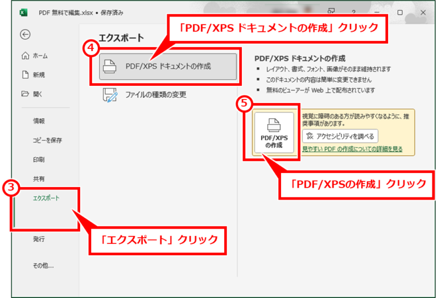Open the 情報 menu item
The width and height of the screenshot is (437, 298).
click(x=39, y=121)
